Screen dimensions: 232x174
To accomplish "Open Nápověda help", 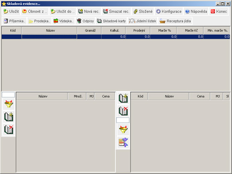I will 196,12.
